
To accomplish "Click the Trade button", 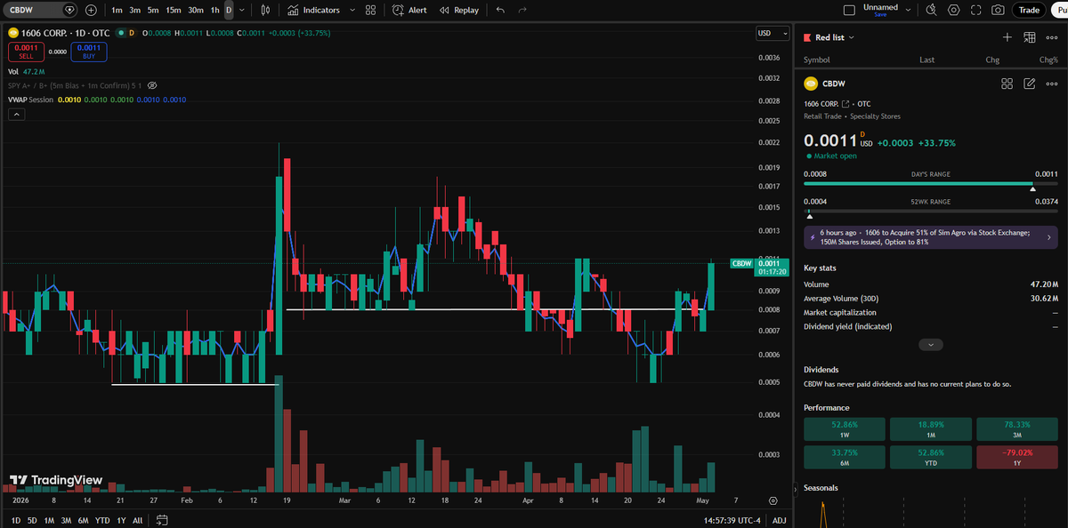I will pyautogui.click(x=1029, y=10).
